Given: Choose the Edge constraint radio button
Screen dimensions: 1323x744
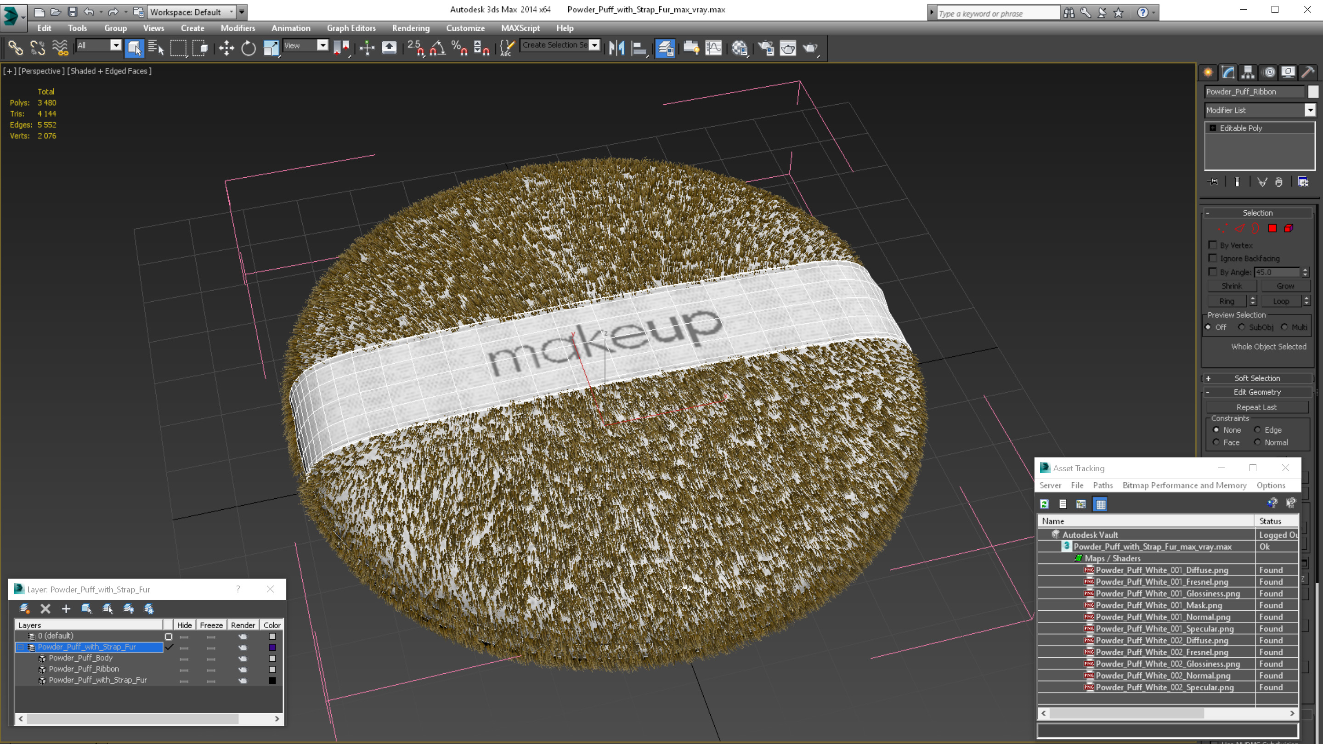Looking at the screenshot, I should pyautogui.click(x=1257, y=430).
